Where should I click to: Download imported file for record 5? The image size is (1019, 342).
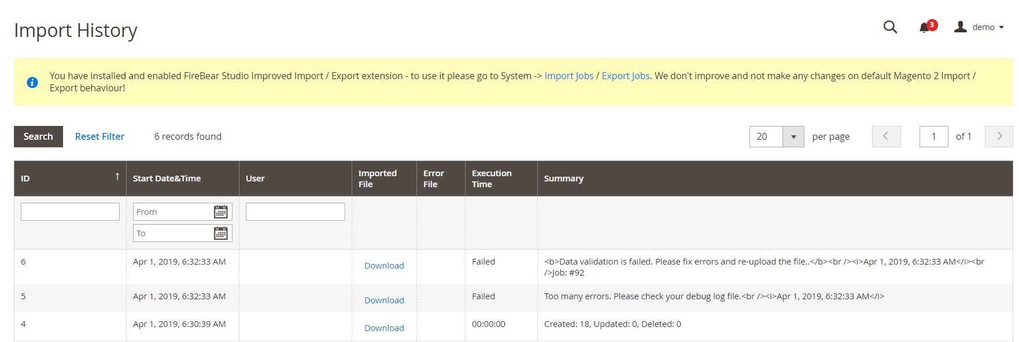(x=384, y=300)
